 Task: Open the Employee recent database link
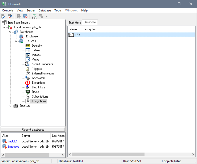pyautogui.click(x=13, y=147)
